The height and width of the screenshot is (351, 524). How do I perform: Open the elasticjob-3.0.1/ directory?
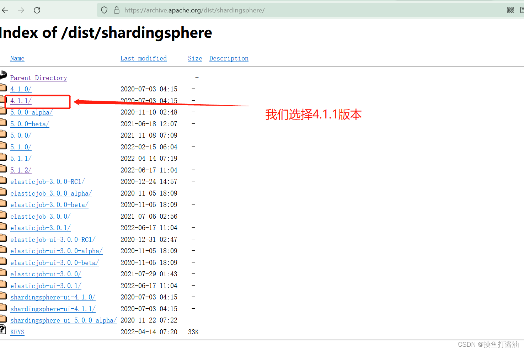(41, 228)
